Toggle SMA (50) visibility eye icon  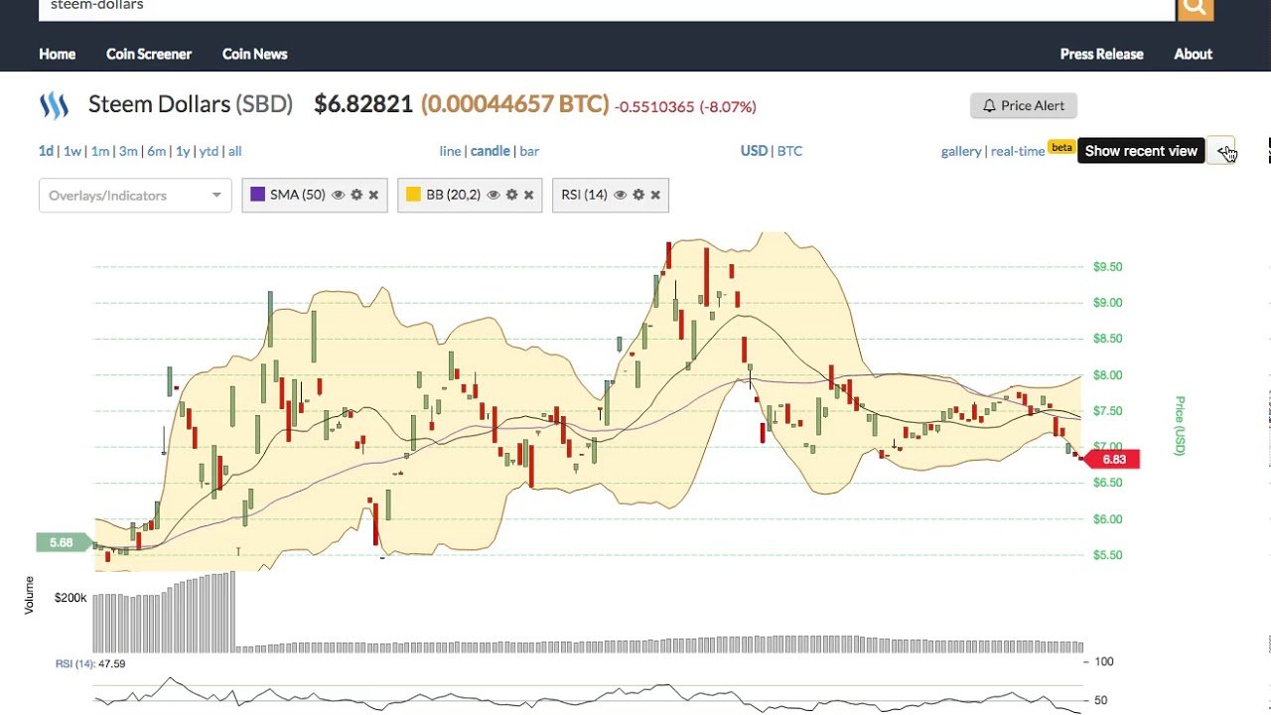tap(338, 195)
